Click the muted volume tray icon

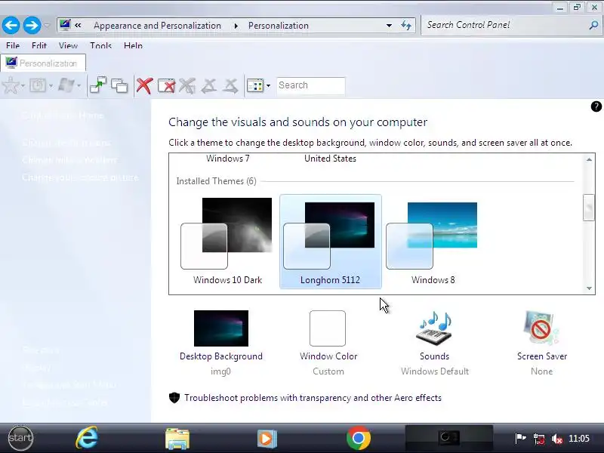click(557, 439)
